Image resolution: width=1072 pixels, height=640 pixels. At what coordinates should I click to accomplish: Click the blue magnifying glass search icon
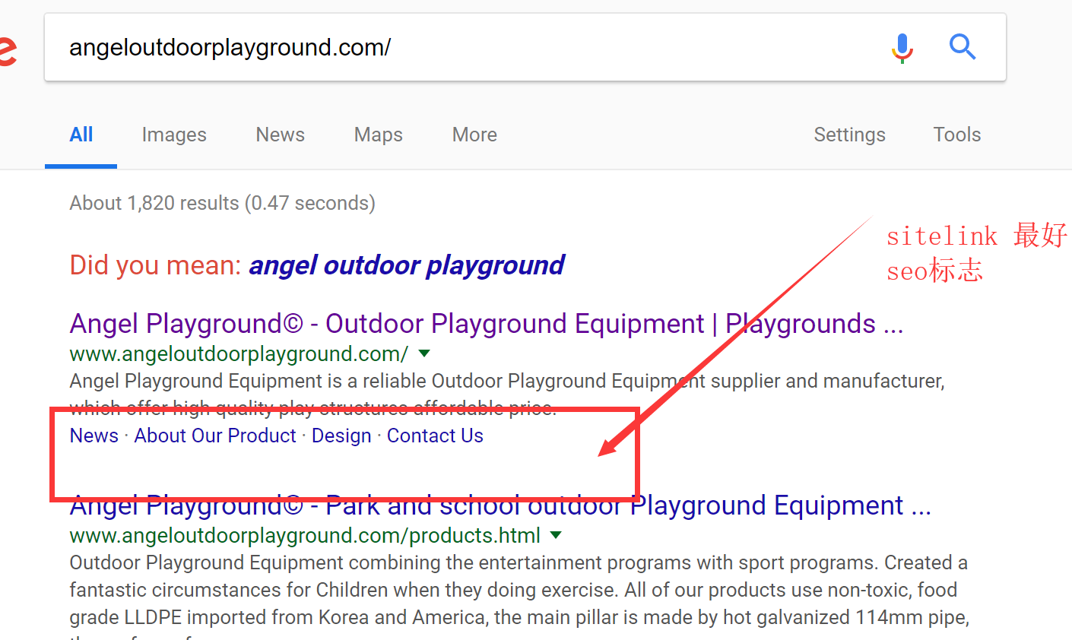point(962,47)
